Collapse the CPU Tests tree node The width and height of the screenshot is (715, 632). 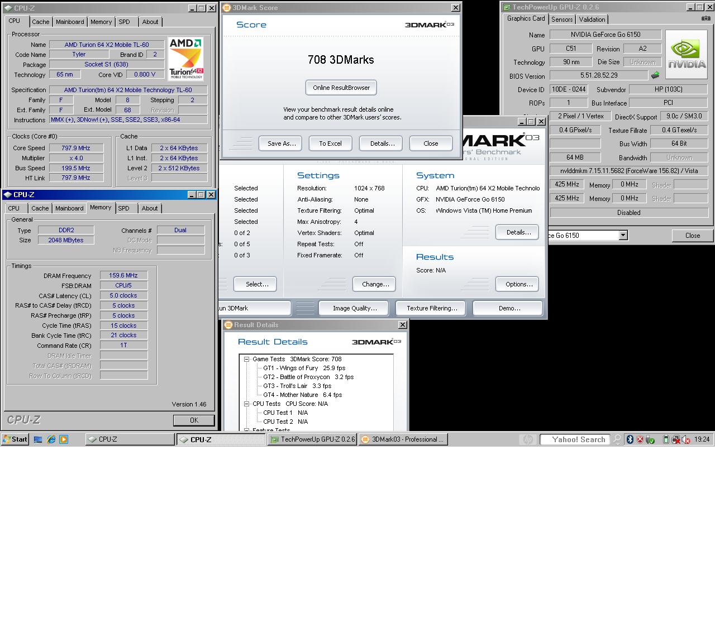click(x=246, y=404)
